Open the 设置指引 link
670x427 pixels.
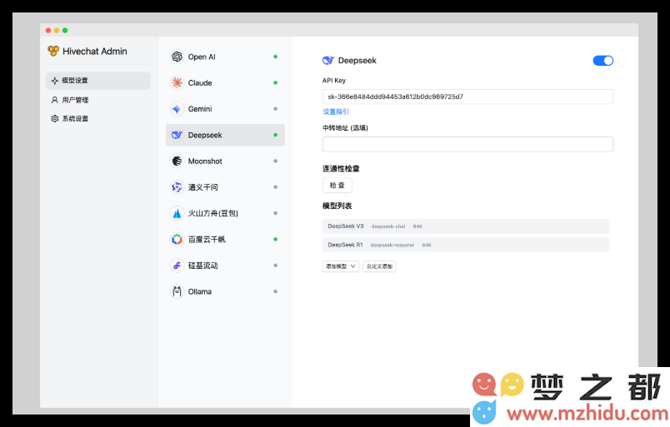point(336,112)
